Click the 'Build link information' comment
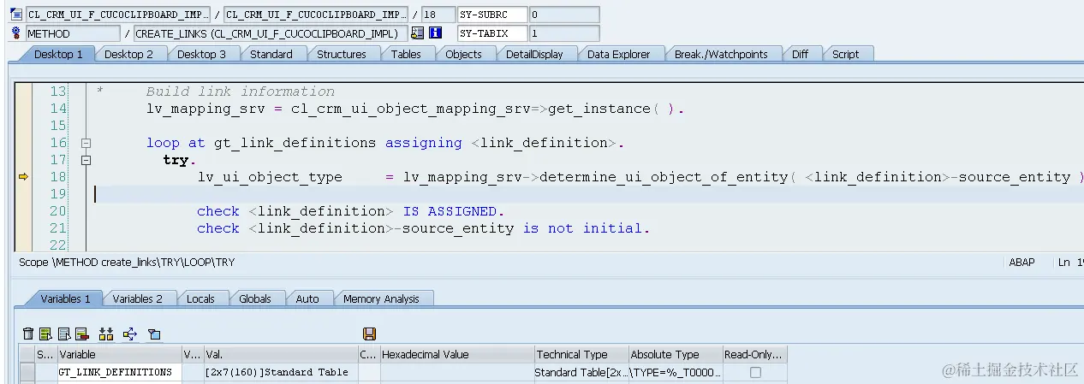 click(x=241, y=92)
